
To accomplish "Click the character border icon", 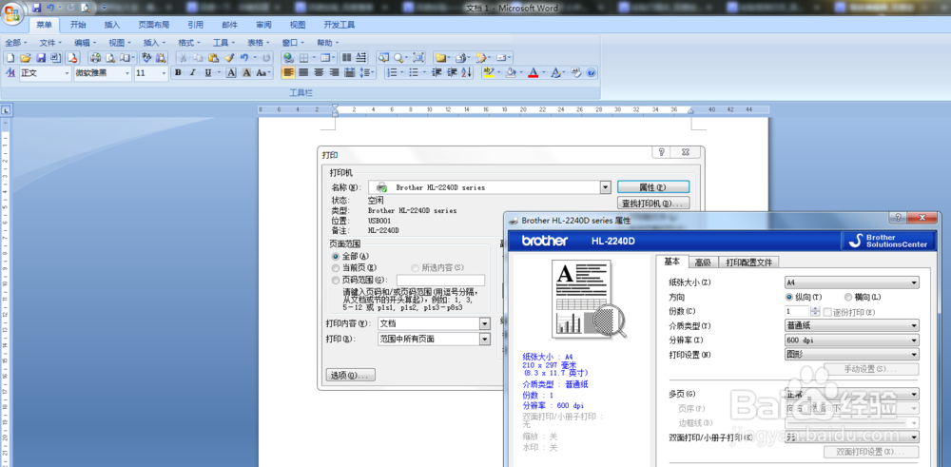I will pyautogui.click(x=231, y=73).
